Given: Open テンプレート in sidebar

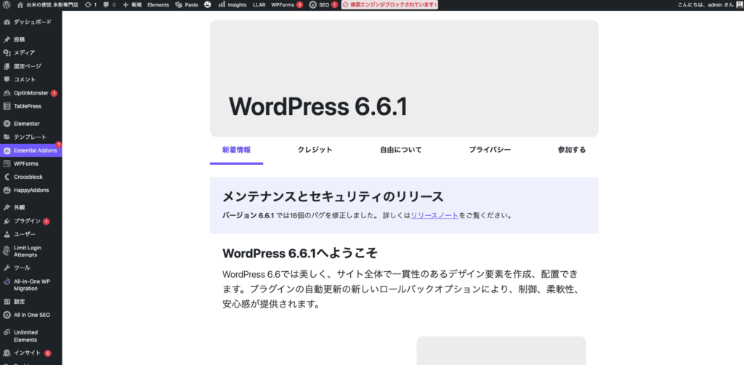Looking at the screenshot, I should pos(31,137).
